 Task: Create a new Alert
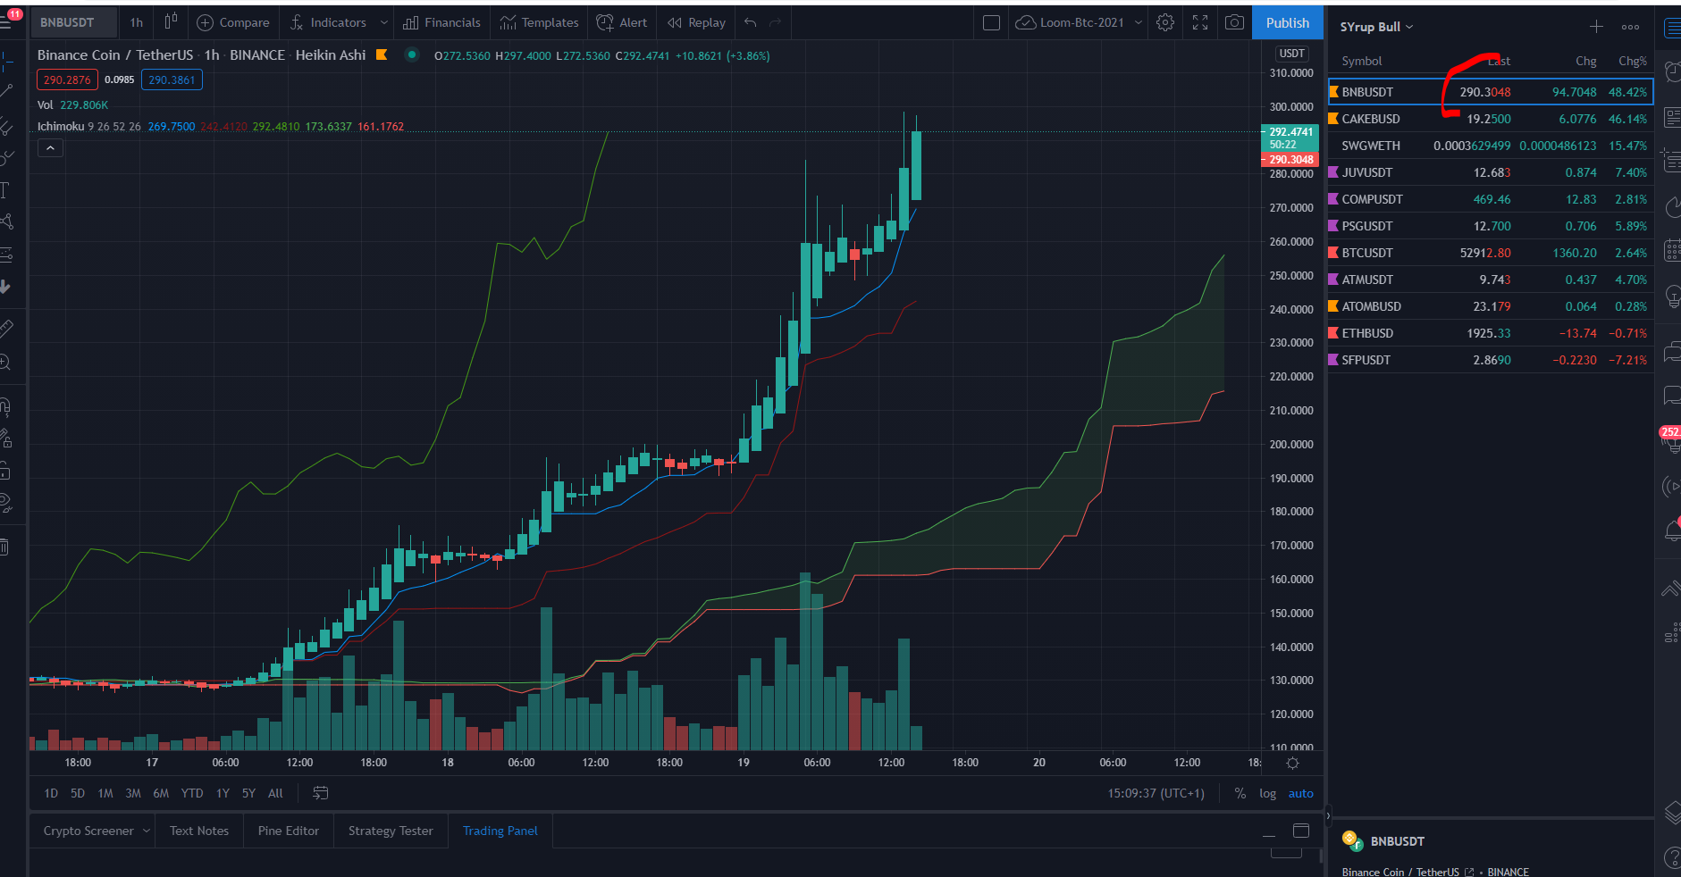click(622, 22)
